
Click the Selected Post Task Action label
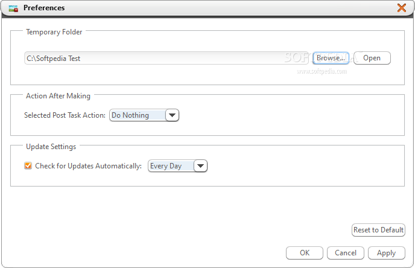coord(65,115)
